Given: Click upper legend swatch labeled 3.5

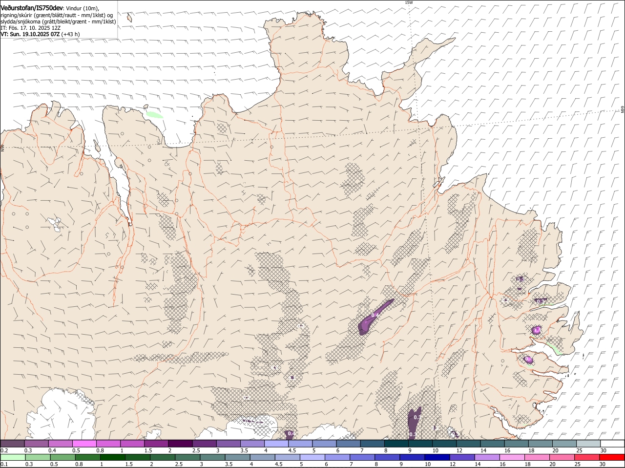Looking at the screenshot, I should tap(252, 444).
